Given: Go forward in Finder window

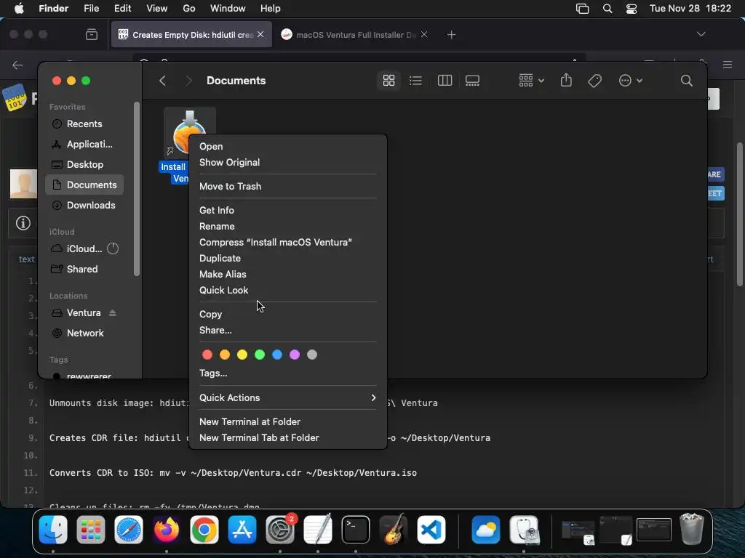Looking at the screenshot, I should pos(188,81).
